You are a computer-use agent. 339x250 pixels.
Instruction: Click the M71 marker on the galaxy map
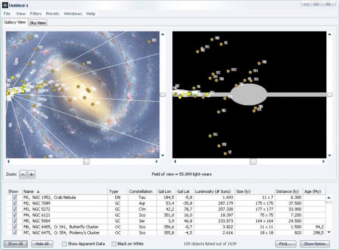tap(28, 64)
